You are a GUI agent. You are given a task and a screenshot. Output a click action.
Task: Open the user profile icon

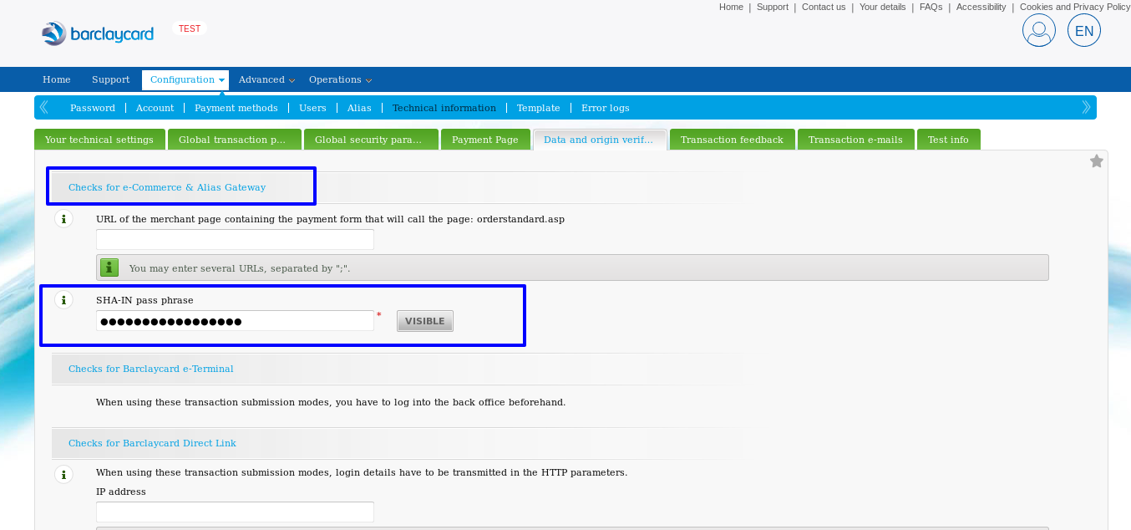click(x=1038, y=31)
